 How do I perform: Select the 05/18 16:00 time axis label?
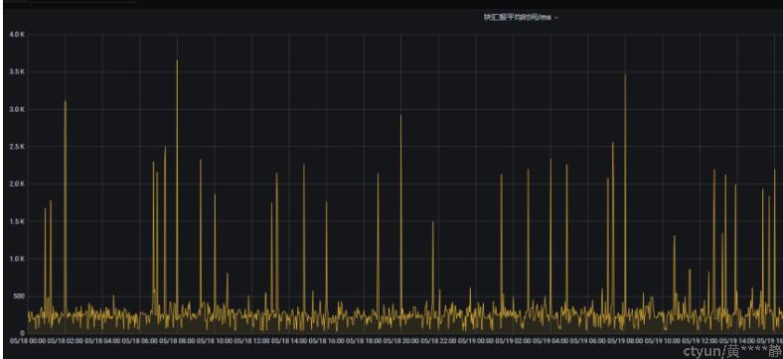tap(327, 341)
